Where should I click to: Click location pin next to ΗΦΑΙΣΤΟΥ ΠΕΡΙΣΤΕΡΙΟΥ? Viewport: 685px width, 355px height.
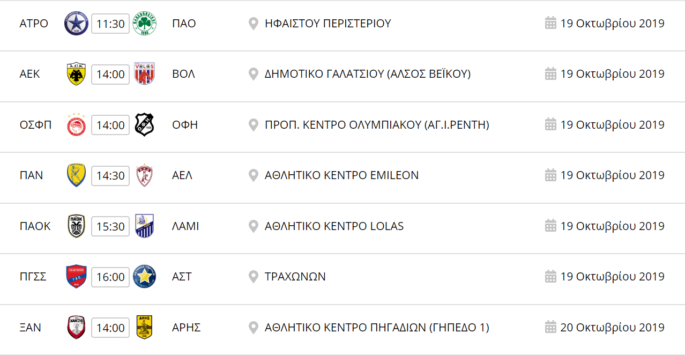coord(254,24)
